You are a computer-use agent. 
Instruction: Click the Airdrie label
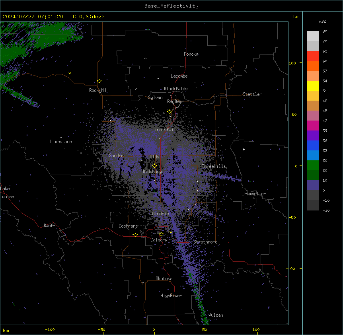[x=161, y=214]
